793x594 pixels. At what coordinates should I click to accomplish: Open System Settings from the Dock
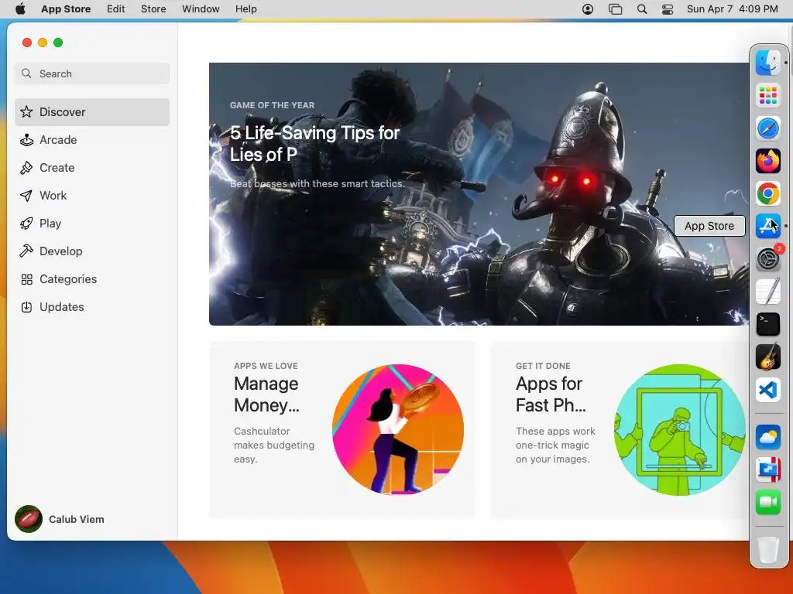pos(767,259)
